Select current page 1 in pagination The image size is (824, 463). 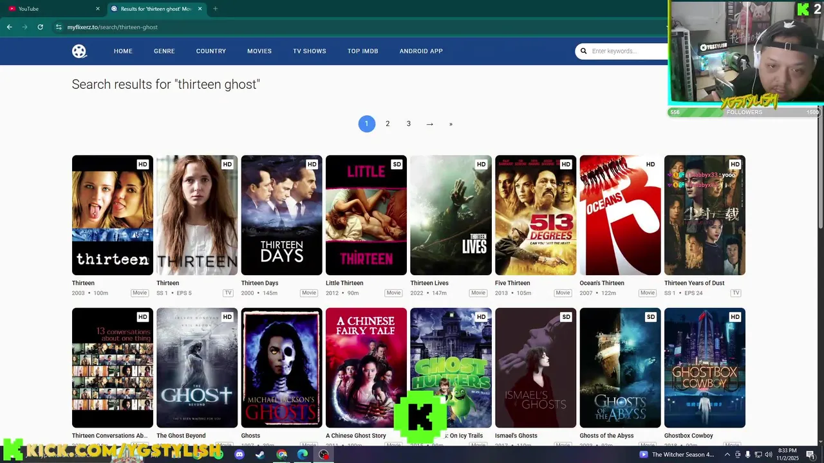coord(367,123)
